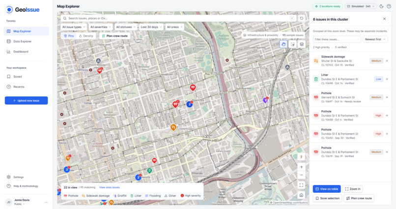Open Saved in workspace

pyautogui.click(x=27, y=77)
